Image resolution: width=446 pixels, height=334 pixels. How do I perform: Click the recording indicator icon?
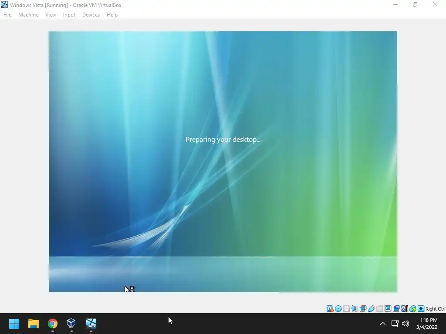click(x=396, y=309)
